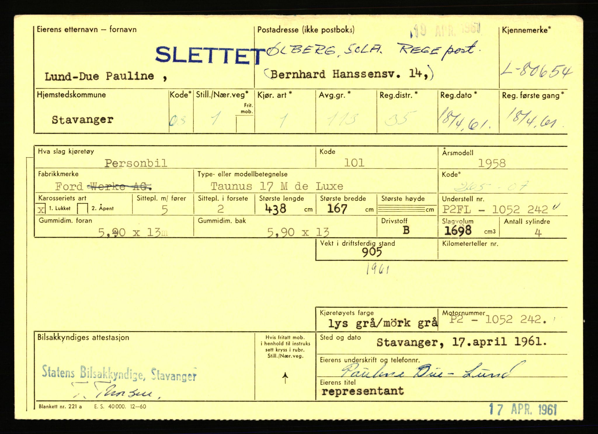This screenshot has width=598, height=434.
Task: Click the Årsmodell value '1958'
Action: pyautogui.click(x=492, y=163)
